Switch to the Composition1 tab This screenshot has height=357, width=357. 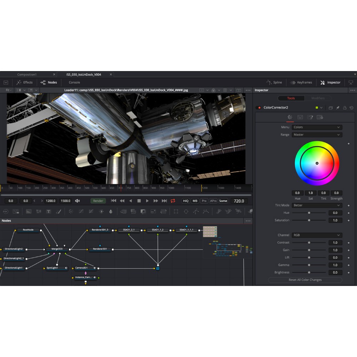click(27, 74)
